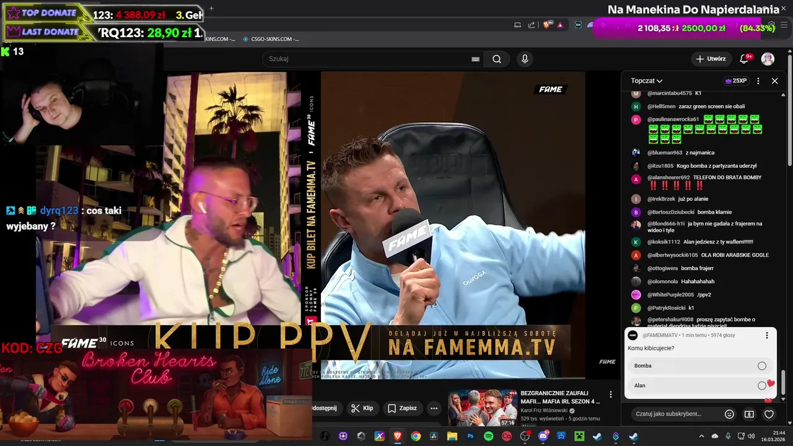Open Google Chrome from taskbar
Image resolution: width=793 pixels, height=446 pixels.
(416, 436)
